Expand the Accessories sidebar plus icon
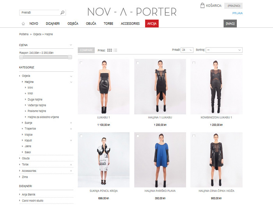273x205 pixels. (x=71, y=171)
